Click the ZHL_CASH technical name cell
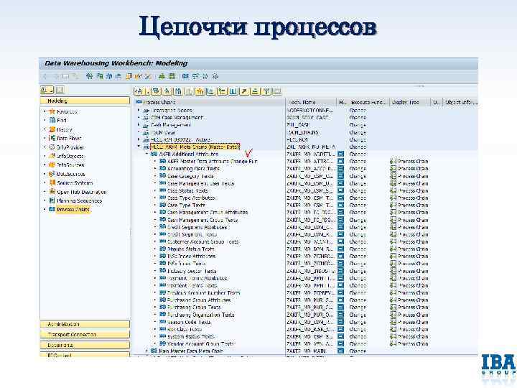Screen dimensions: 517x388 (x=299, y=125)
